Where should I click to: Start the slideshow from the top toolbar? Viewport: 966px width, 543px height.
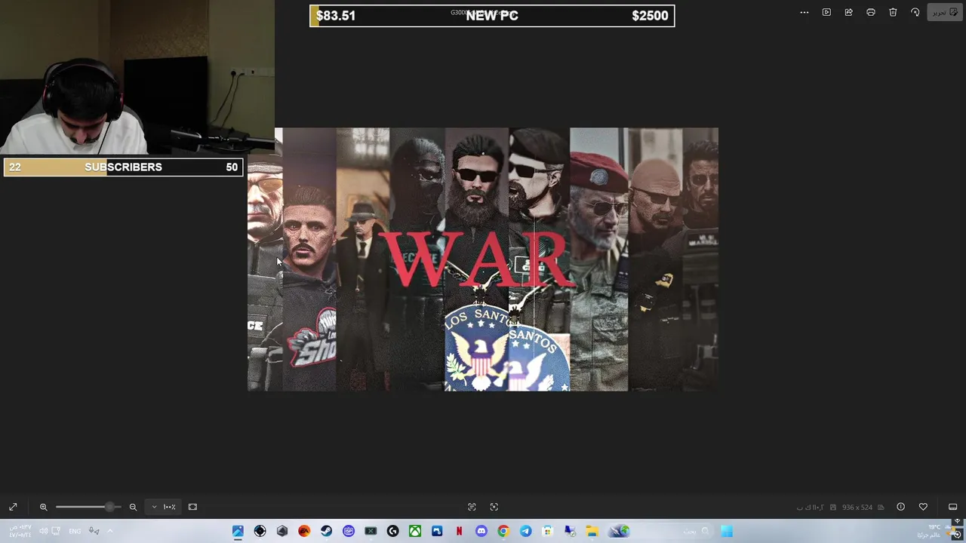click(x=826, y=12)
